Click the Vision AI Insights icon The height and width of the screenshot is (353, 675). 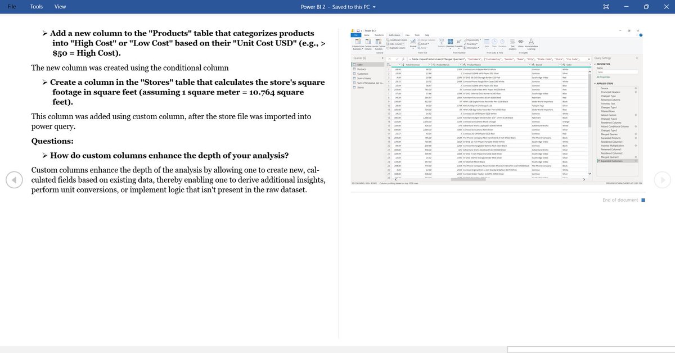pyautogui.click(x=520, y=42)
